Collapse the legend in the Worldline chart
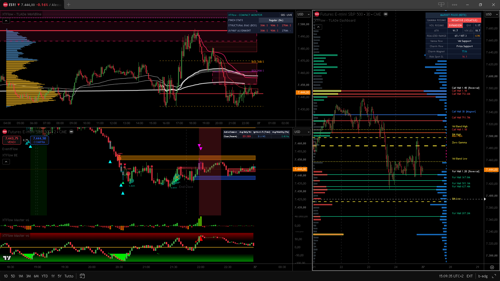This screenshot has height=281, width=500. 6,21
